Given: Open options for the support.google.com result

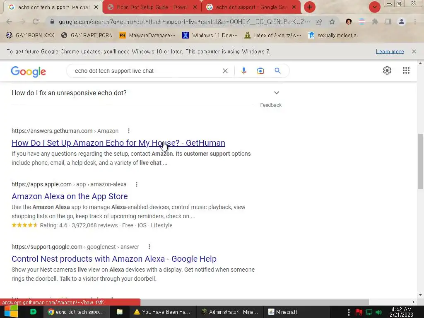Looking at the screenshot, I should click(149, 247).
